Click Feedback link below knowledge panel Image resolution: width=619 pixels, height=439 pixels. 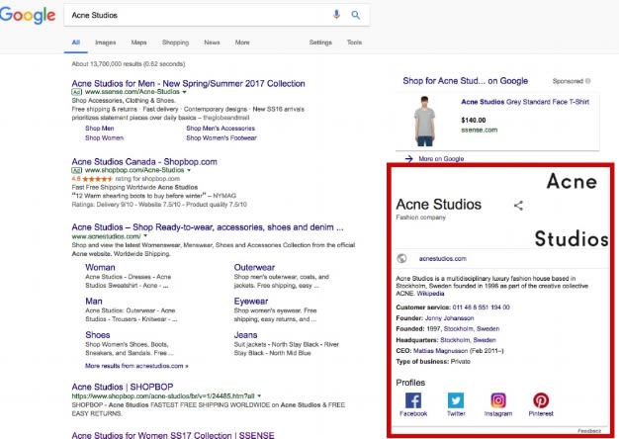coord(589,431)
